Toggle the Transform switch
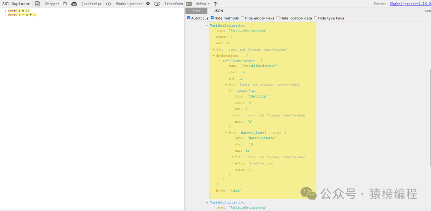431x211 pixels. click(x=157, y=4)
